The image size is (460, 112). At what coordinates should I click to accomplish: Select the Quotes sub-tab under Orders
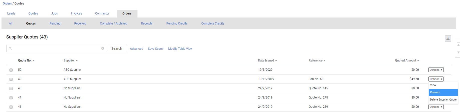pos(31,23)
